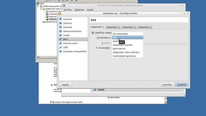Viewport: 206px width, 116px height.
Task: Click left arrow of DHCP horizontal scrollbar
Action: click(38, 57)
